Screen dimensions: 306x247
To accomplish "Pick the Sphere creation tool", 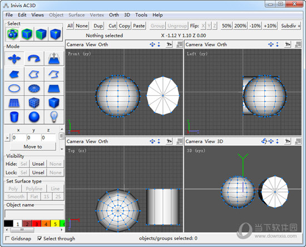I will click(x=34, y=117).
